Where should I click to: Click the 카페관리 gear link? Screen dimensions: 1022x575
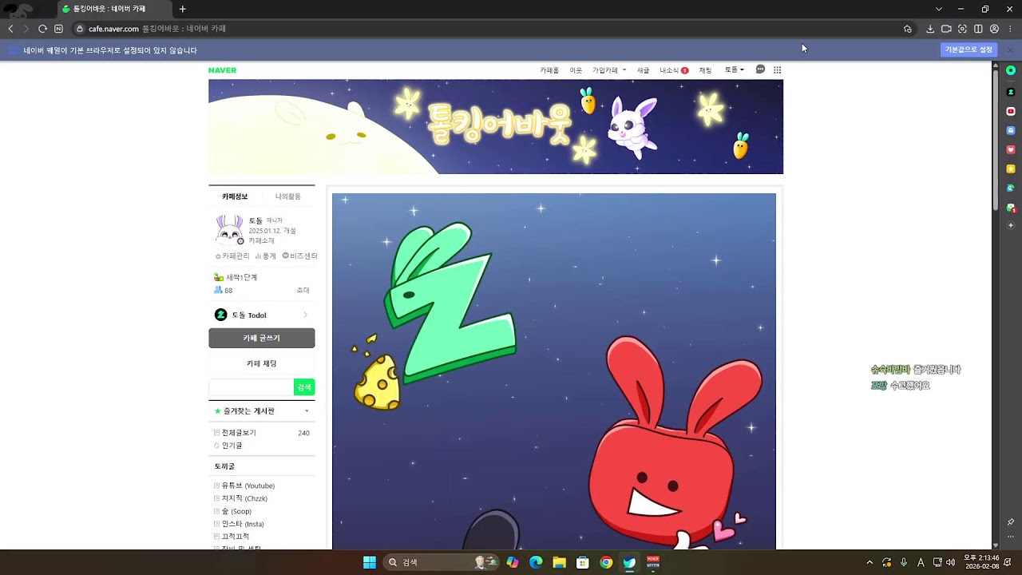point(232,256)
